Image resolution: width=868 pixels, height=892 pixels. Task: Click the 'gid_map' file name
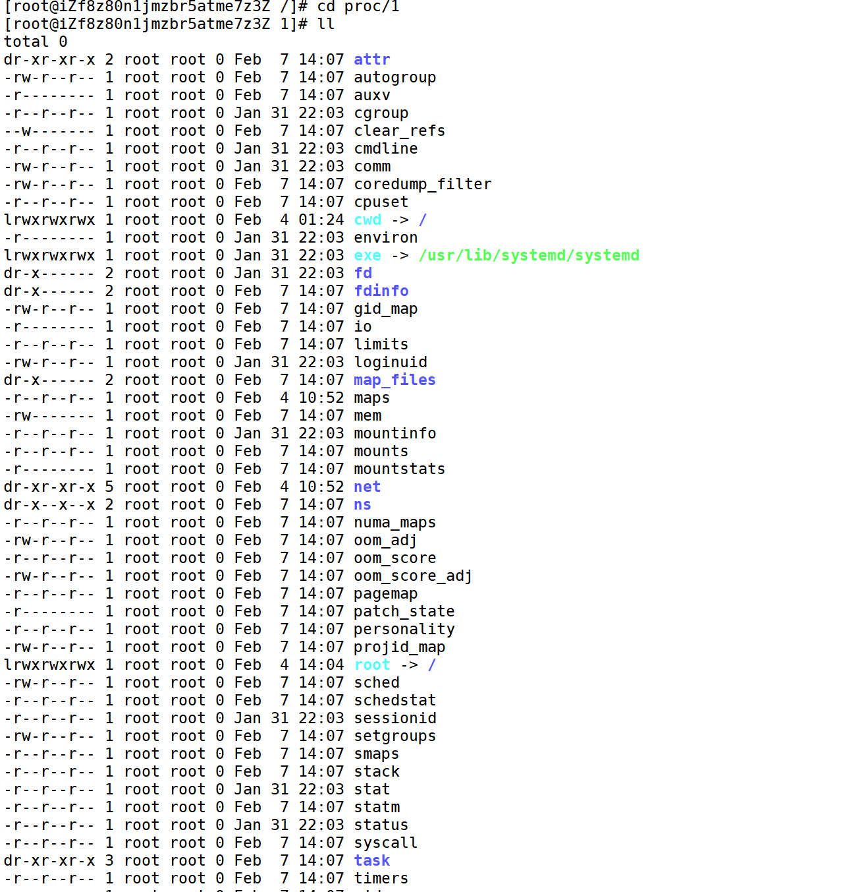[386, 309]
